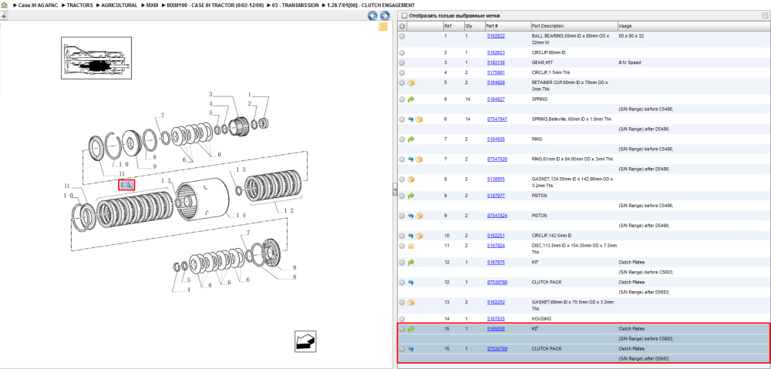Open 'TRACTORS' breadcrumb level
The width and height of the screenshot is (771, 369).
[79, 5]
